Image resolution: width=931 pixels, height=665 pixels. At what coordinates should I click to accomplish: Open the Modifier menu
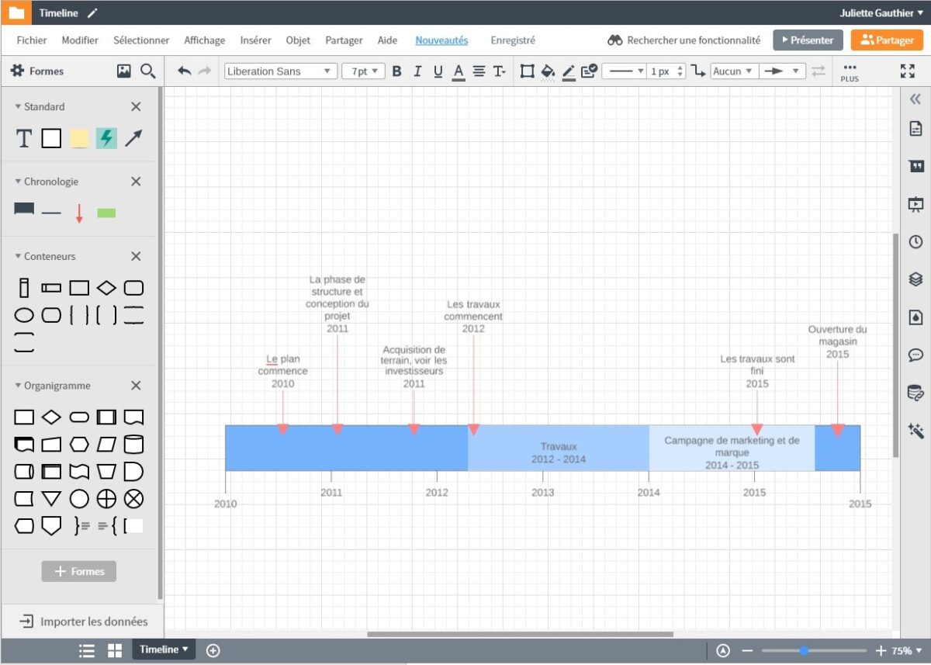tap(80, 40)
